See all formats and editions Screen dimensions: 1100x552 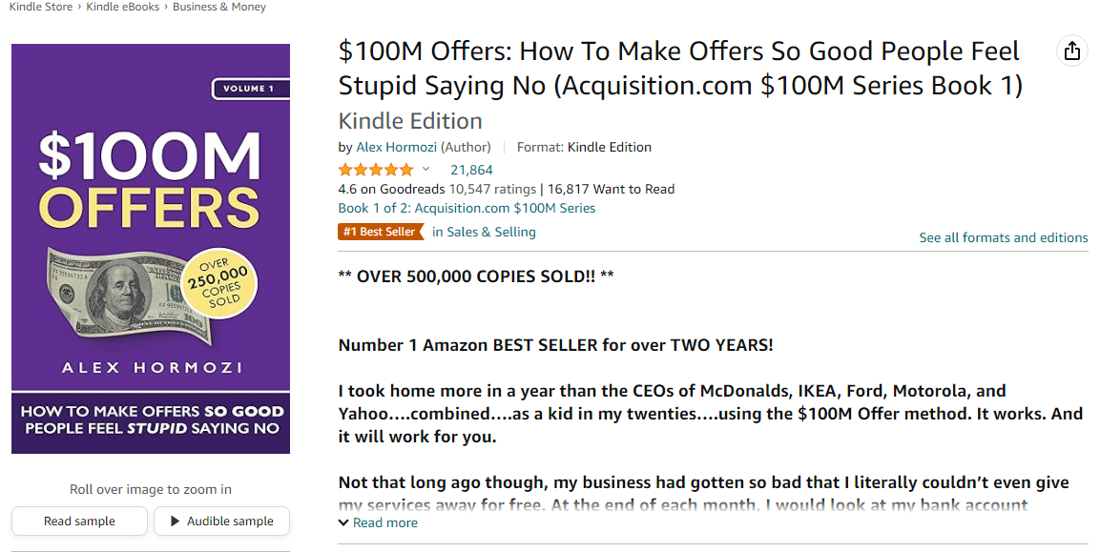[1004, 237]
